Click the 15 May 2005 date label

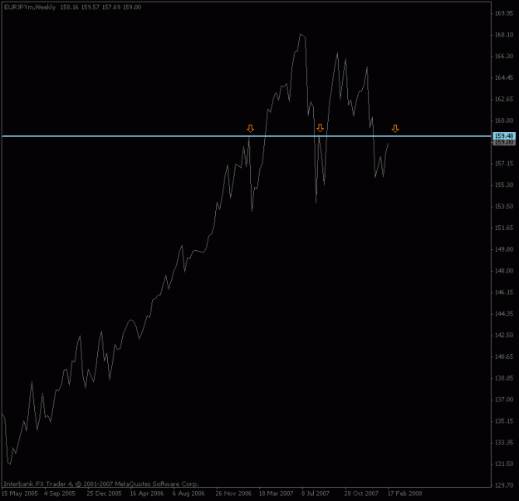tap(20, 494)
